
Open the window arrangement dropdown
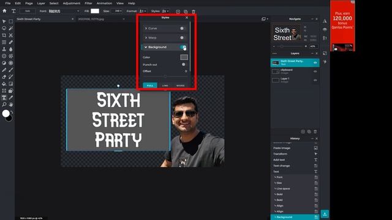(265, 19)
